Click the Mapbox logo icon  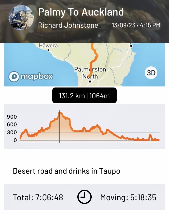coord(14,77)
